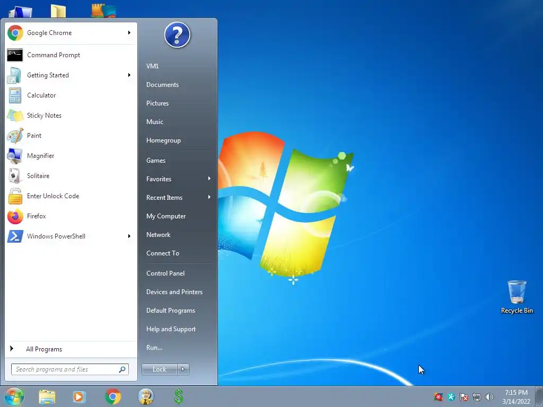Expand Recent Items submenu arrow
Viewport: 543px width, 407px height.
209,197
